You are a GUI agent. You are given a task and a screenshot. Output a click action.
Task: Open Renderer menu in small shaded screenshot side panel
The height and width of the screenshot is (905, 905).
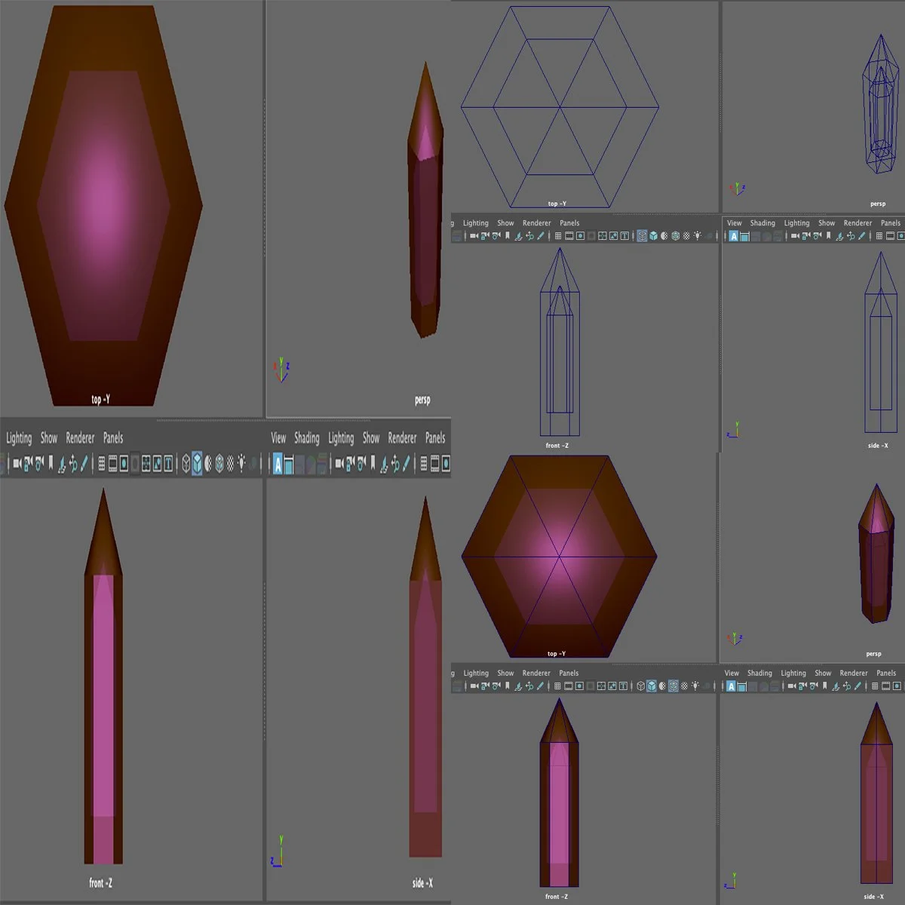point(854,673)
